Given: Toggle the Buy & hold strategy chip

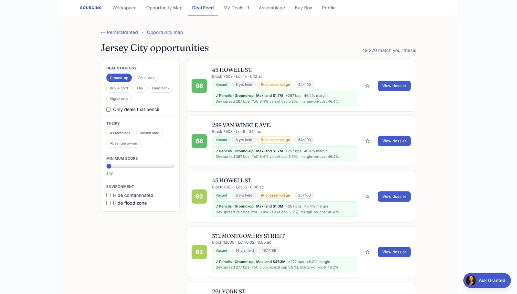Looking at the screenshot, I should 119,88.
